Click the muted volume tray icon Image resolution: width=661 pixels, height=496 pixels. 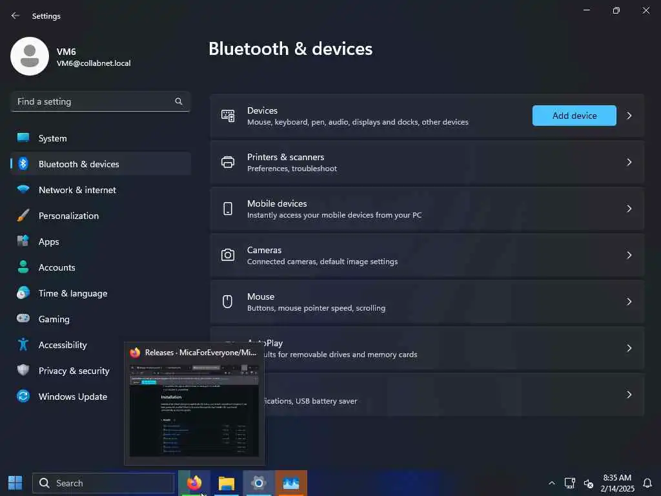589,483
